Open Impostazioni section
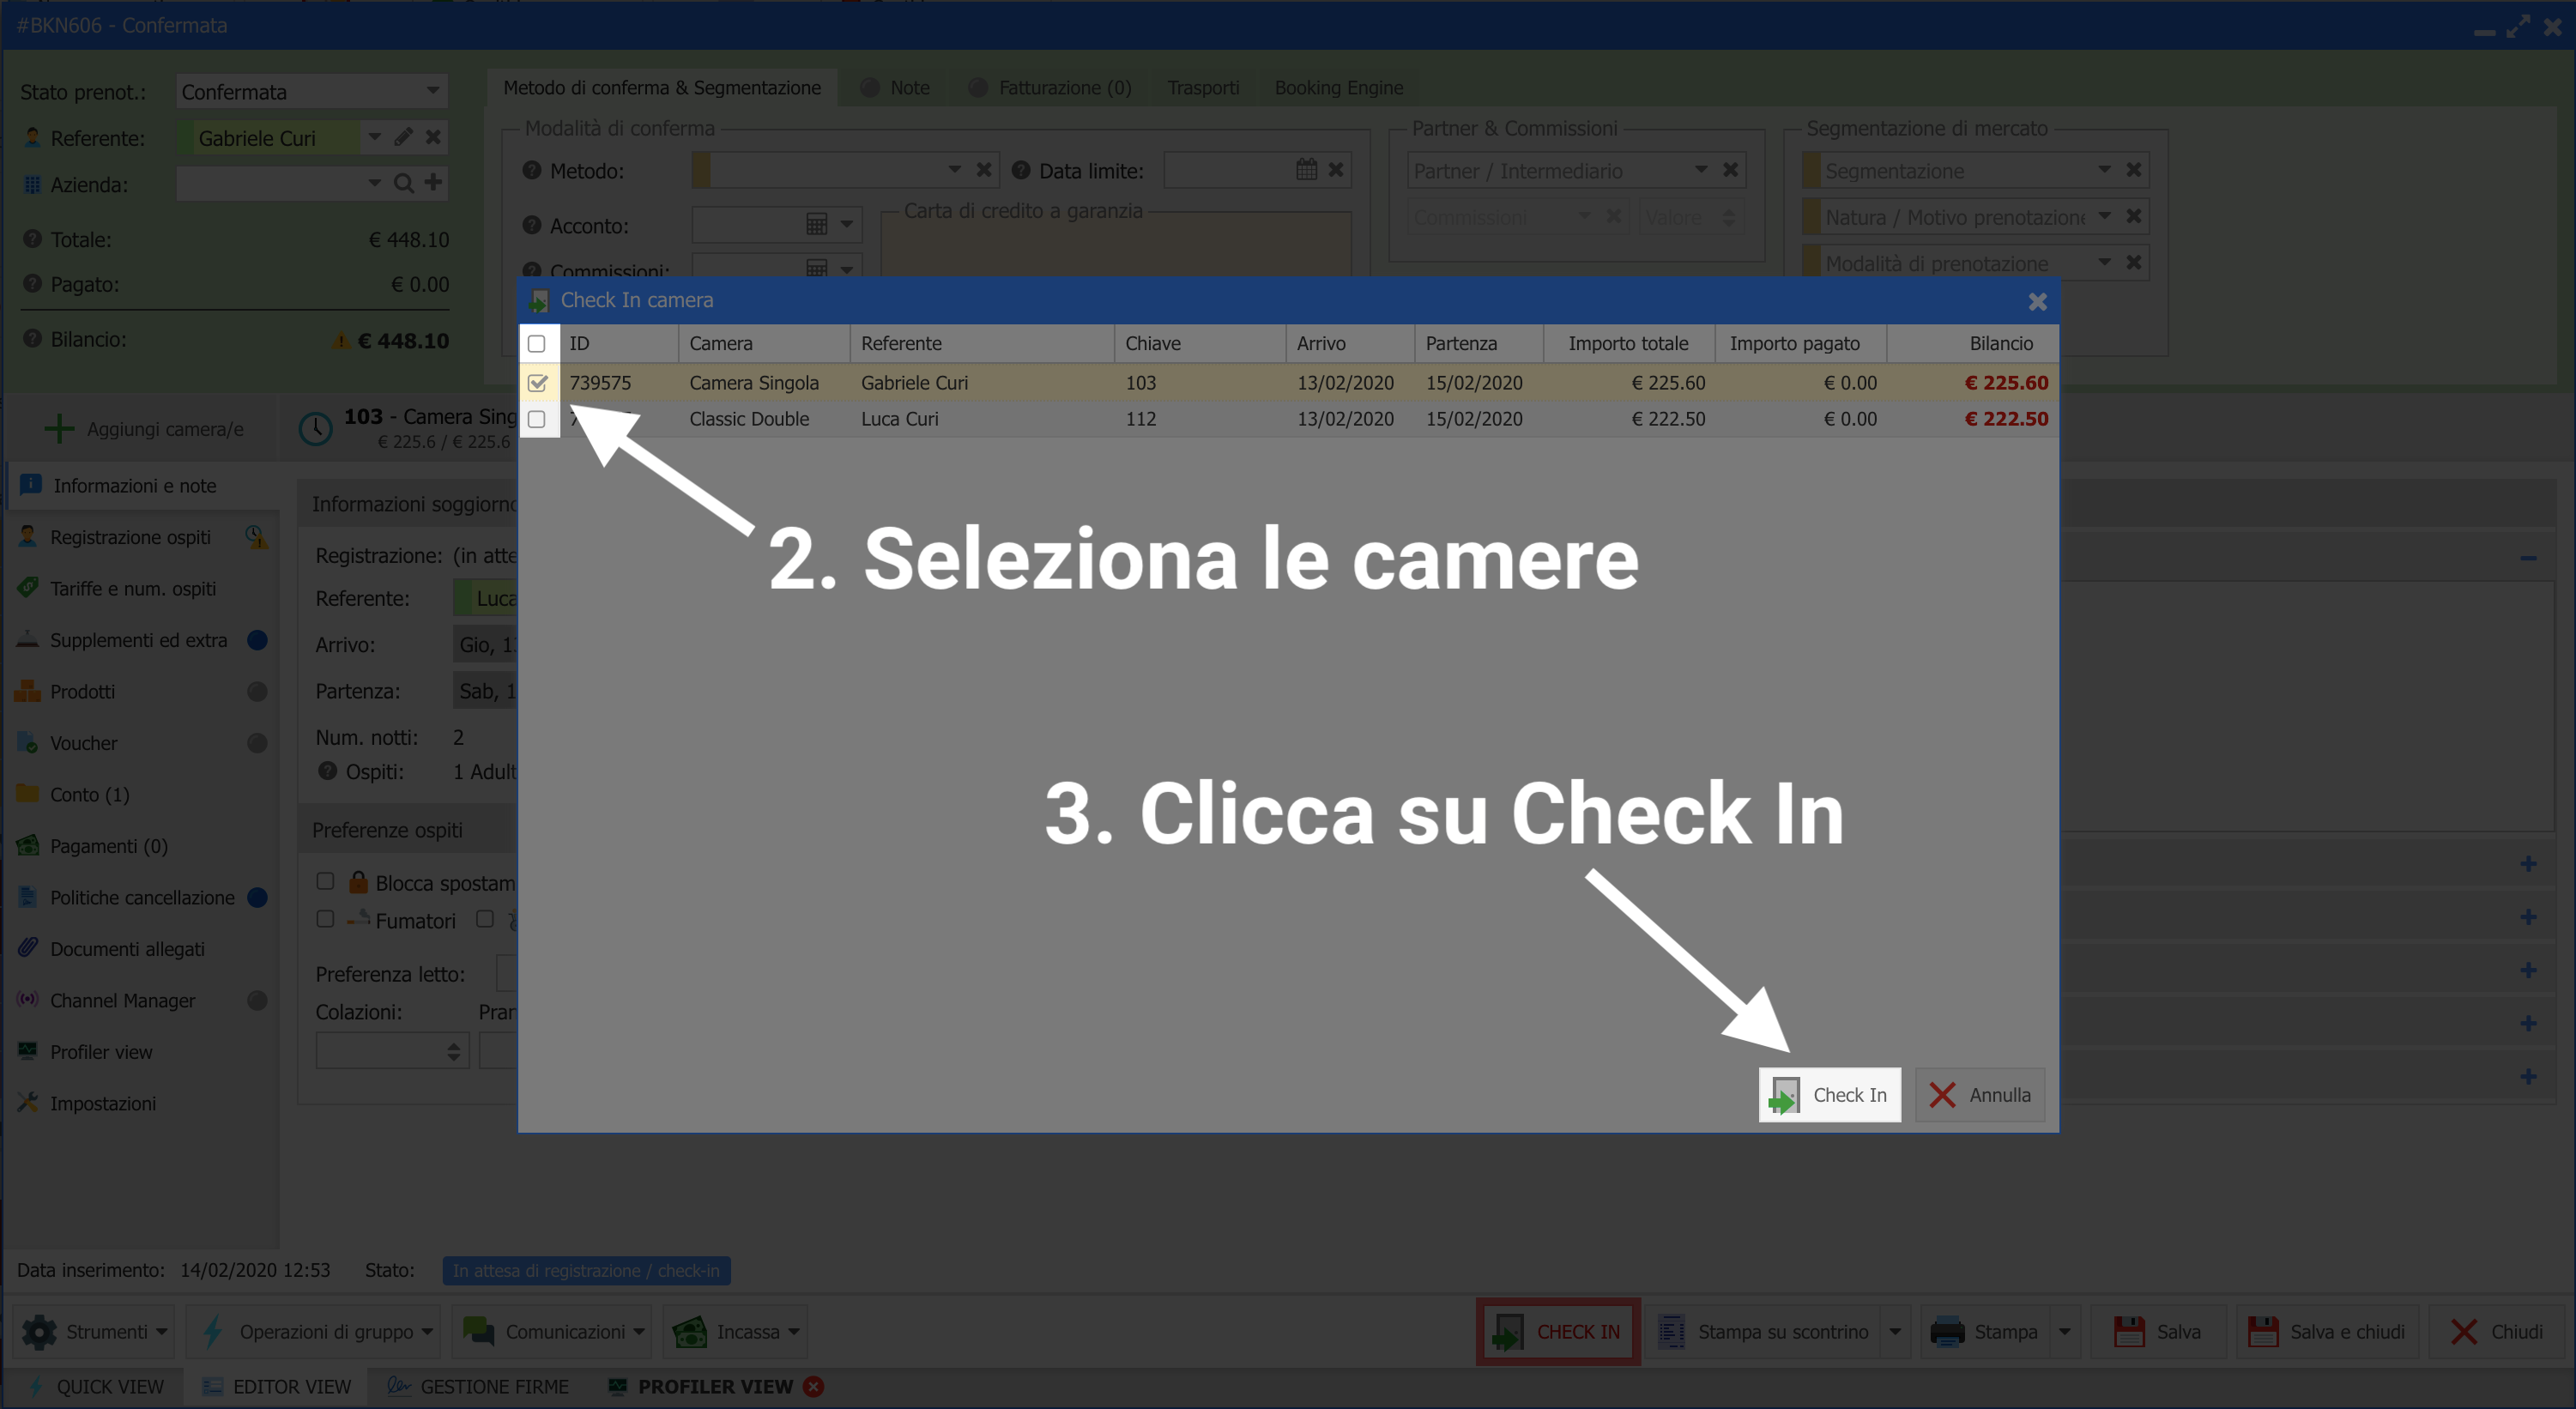Viewport: 2576px width, 1409px height. point(143,1103)
